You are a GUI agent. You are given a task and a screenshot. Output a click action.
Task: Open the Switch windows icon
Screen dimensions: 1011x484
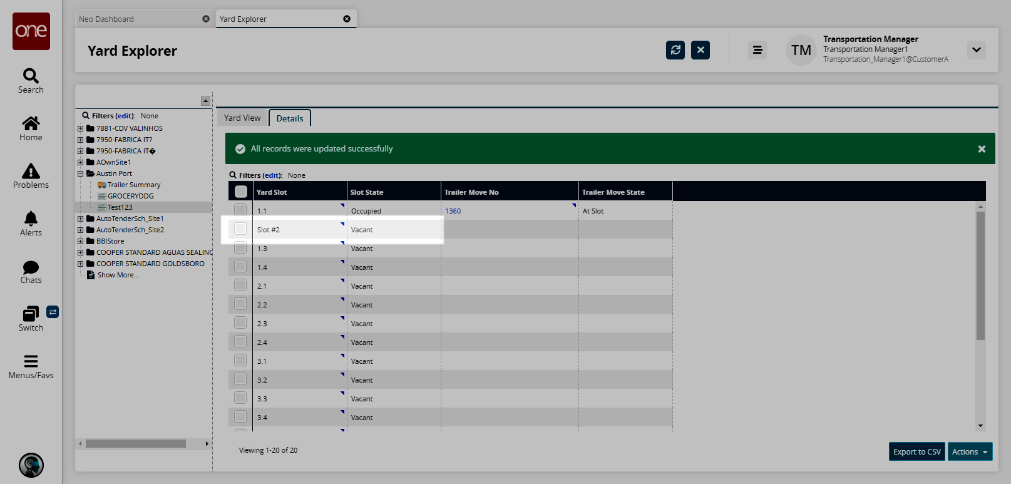(x=30, y=314)
